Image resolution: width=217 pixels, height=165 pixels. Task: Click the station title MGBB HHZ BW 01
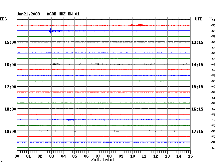(x=63, y=14)
